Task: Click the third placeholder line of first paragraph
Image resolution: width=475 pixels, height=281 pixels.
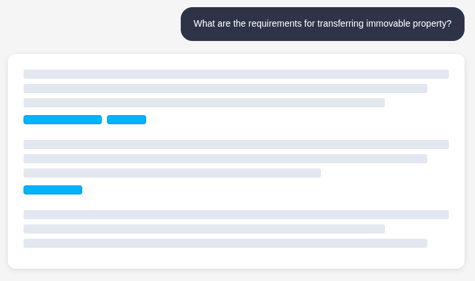Action: pos(204,103)
